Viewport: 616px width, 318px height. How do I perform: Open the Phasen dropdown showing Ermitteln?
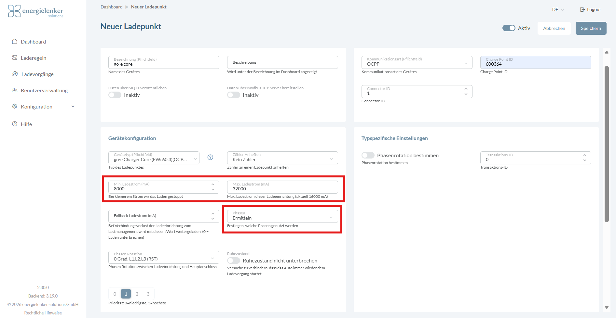[282, 216]
